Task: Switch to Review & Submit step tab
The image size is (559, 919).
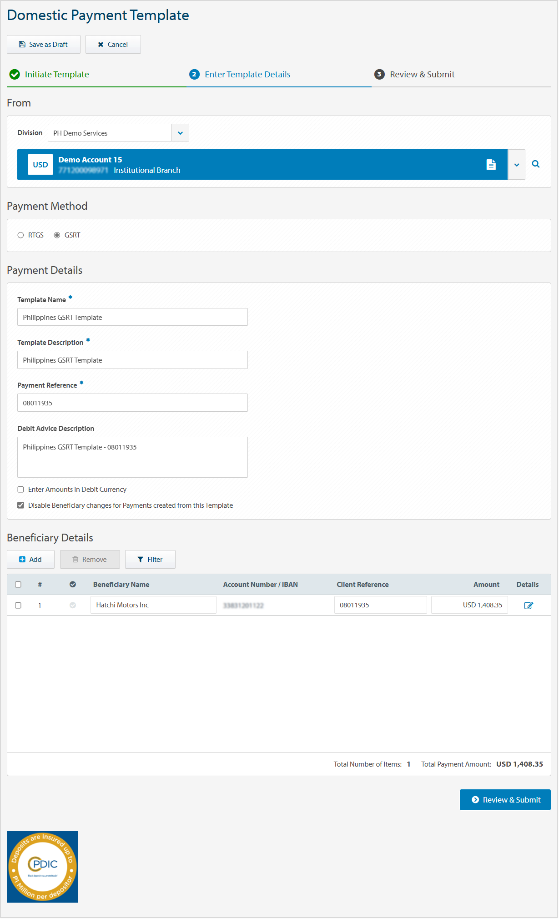Action: point(422,75)
